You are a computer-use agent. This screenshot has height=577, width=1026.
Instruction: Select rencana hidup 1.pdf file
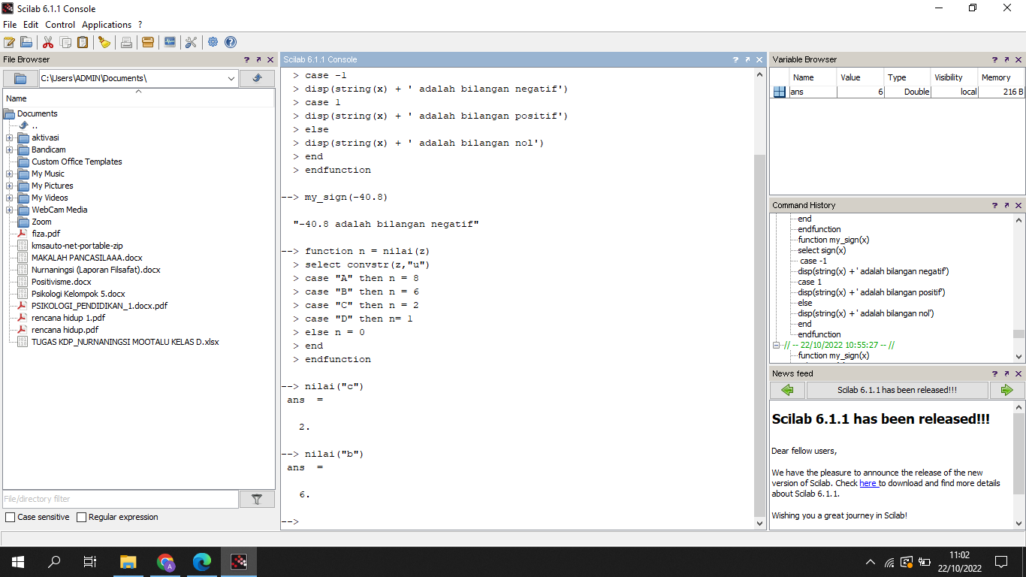[x=68, y=318]
